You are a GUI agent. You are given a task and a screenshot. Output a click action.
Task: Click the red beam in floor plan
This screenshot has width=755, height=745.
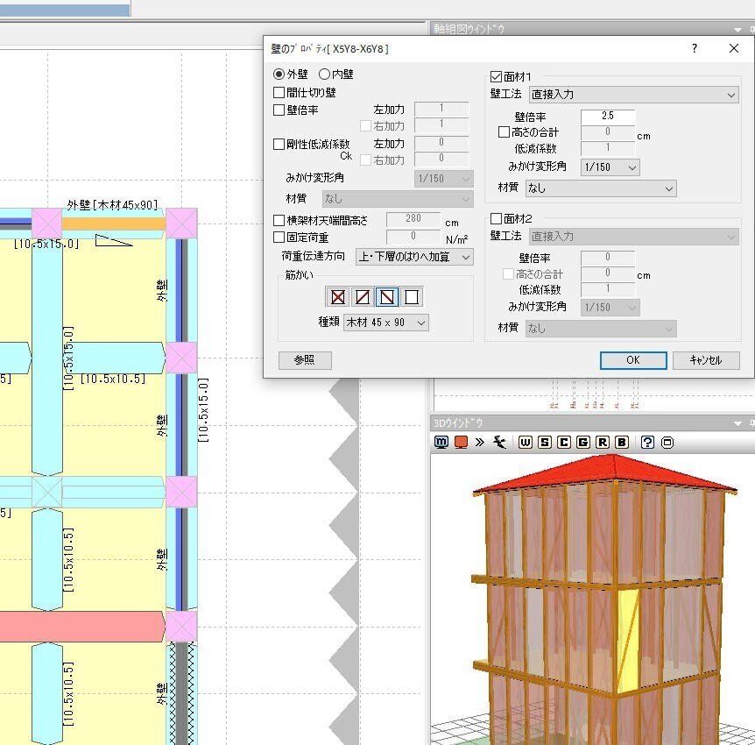[x=81, y=627]
